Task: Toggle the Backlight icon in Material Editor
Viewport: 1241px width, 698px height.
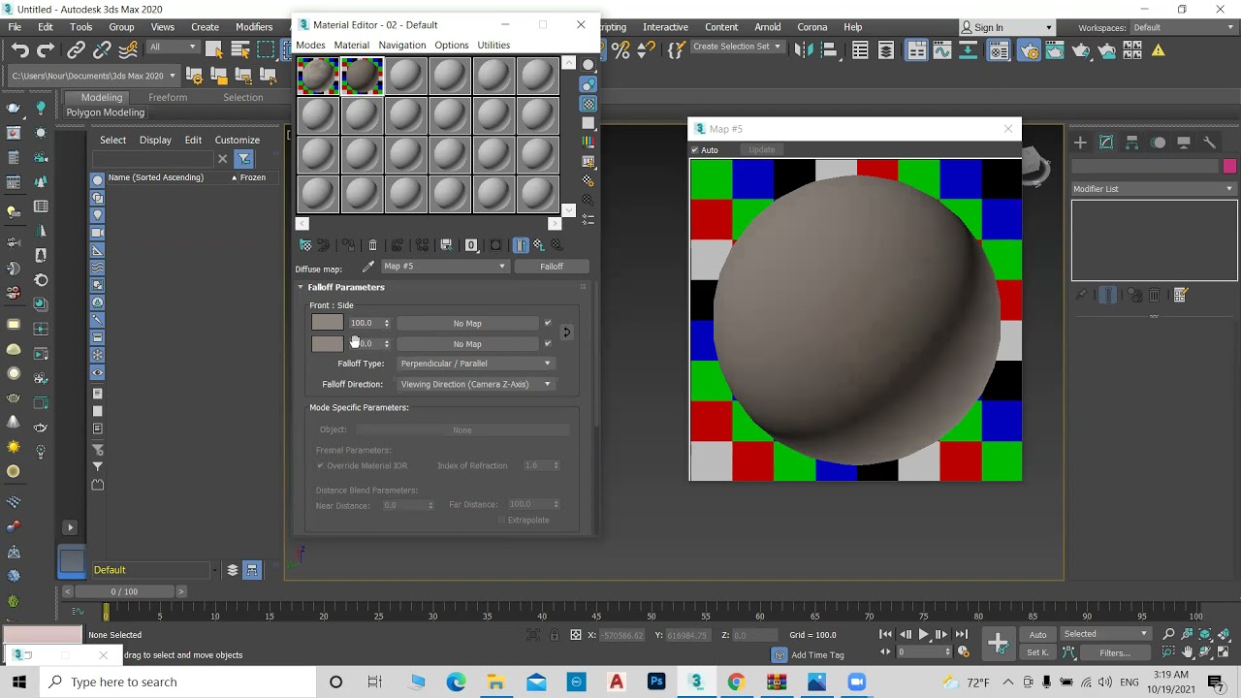Action: (589, 84)
